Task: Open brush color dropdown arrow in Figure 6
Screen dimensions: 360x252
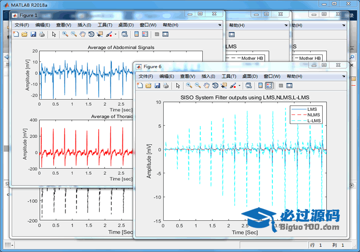Action: pyautogui.click(x=240, y=86)
